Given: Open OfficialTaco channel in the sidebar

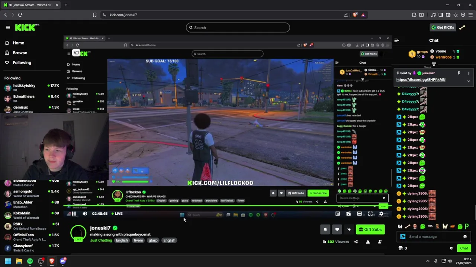Looking at the screenshot, I should pyautogui.click(x=32, y=237).
